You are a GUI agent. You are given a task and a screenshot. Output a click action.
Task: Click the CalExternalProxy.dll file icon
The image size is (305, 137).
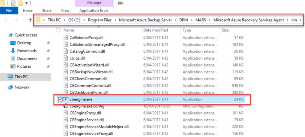click(x=66, y=37)
